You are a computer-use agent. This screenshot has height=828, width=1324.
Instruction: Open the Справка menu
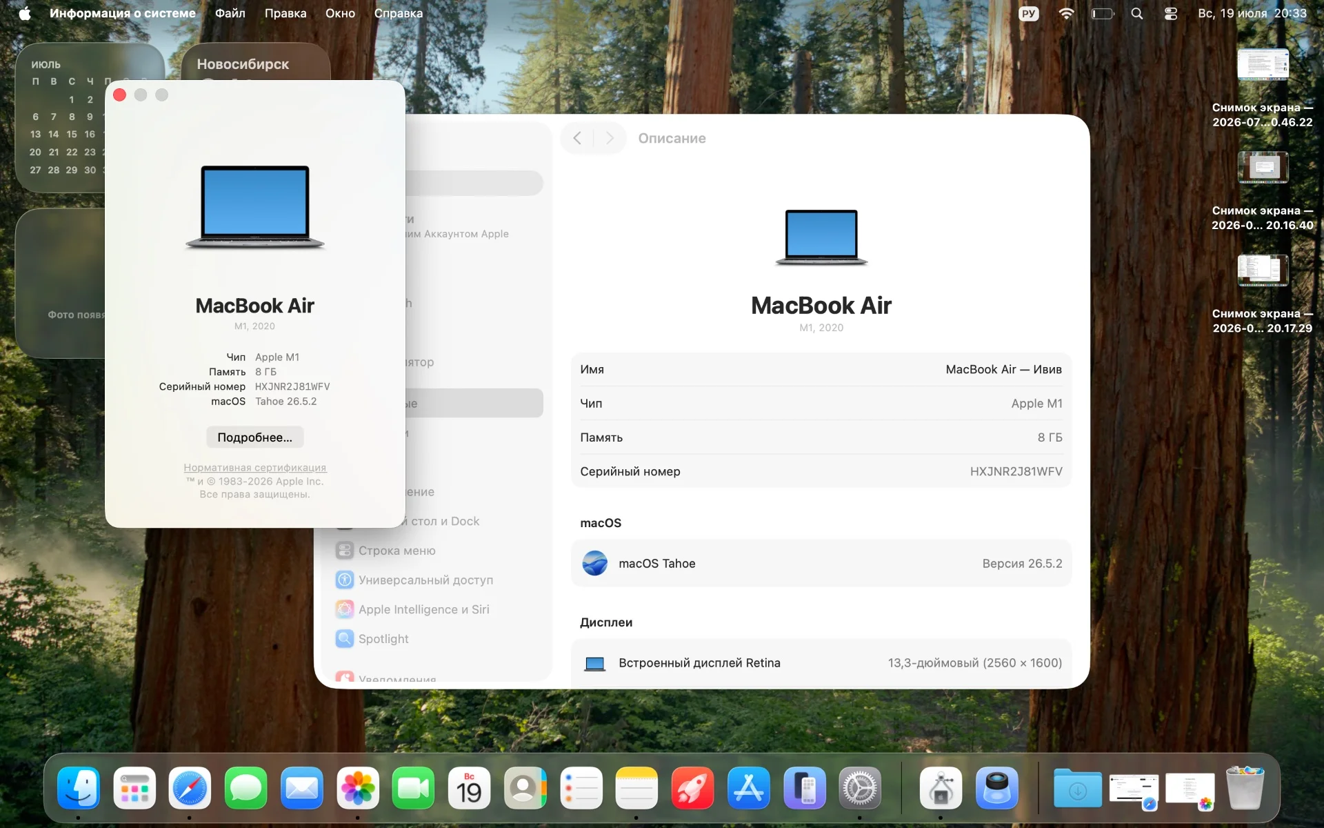399,13
